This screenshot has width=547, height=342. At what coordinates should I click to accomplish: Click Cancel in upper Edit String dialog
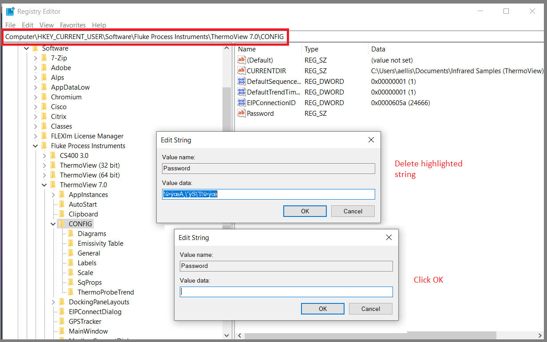(353, 211)
